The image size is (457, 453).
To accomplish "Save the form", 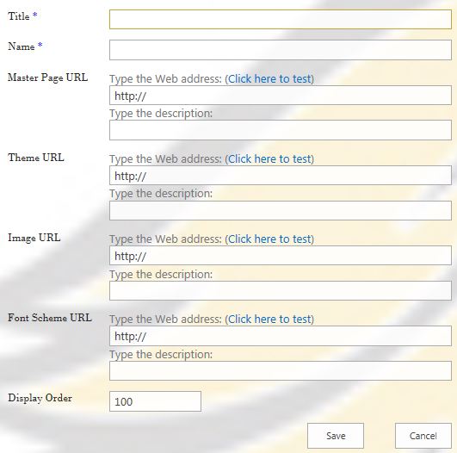I will (336, 436).
